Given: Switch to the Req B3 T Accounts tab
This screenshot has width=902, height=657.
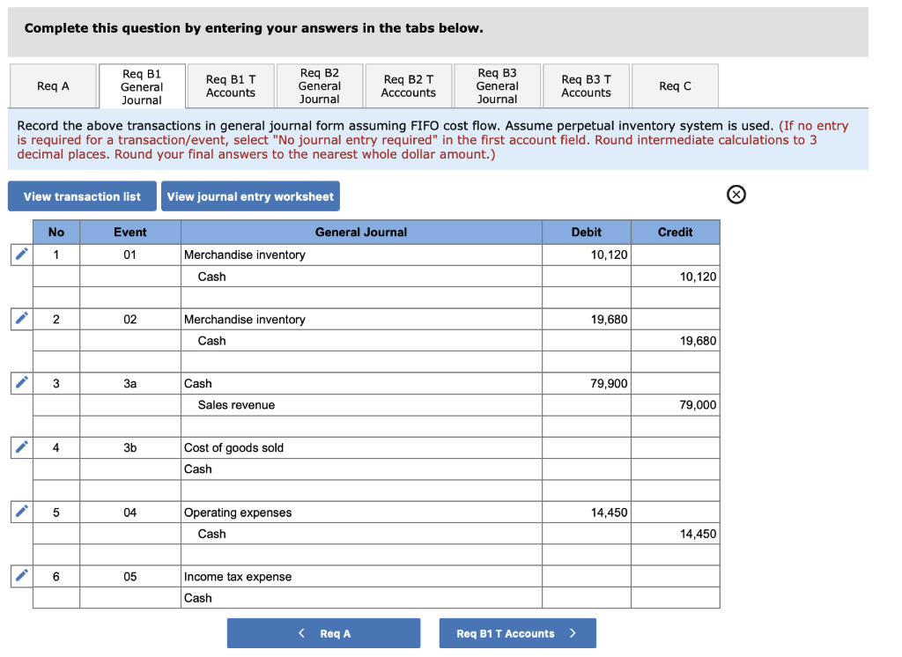Looking at the screenshot, I should pos(586,85).
